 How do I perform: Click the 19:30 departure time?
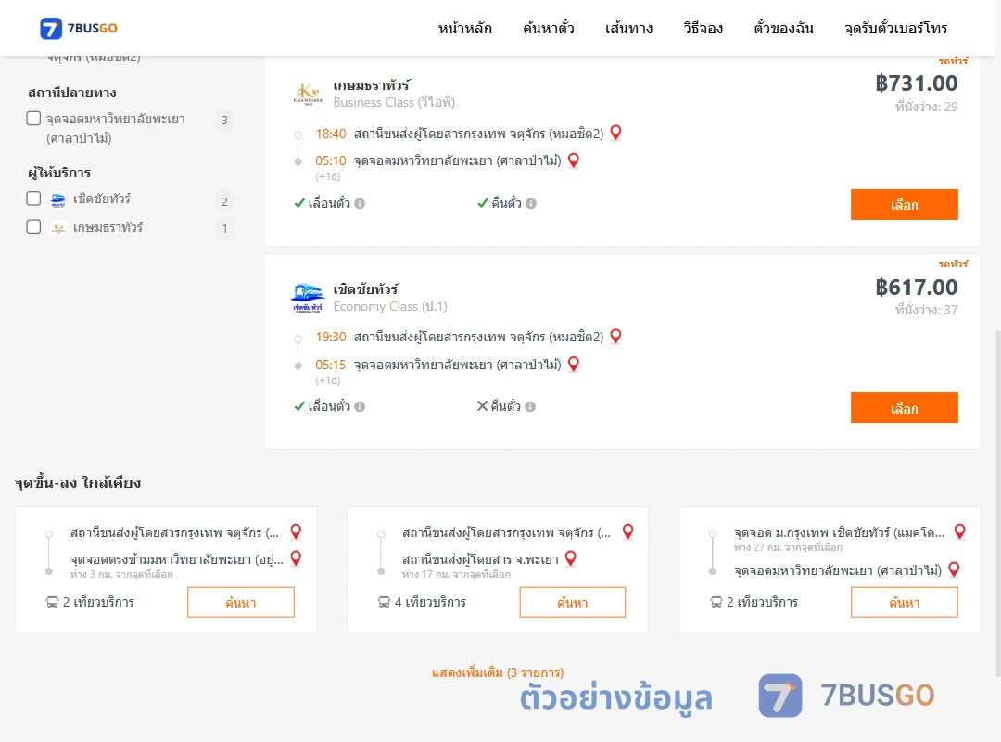[x=331, y=337]
